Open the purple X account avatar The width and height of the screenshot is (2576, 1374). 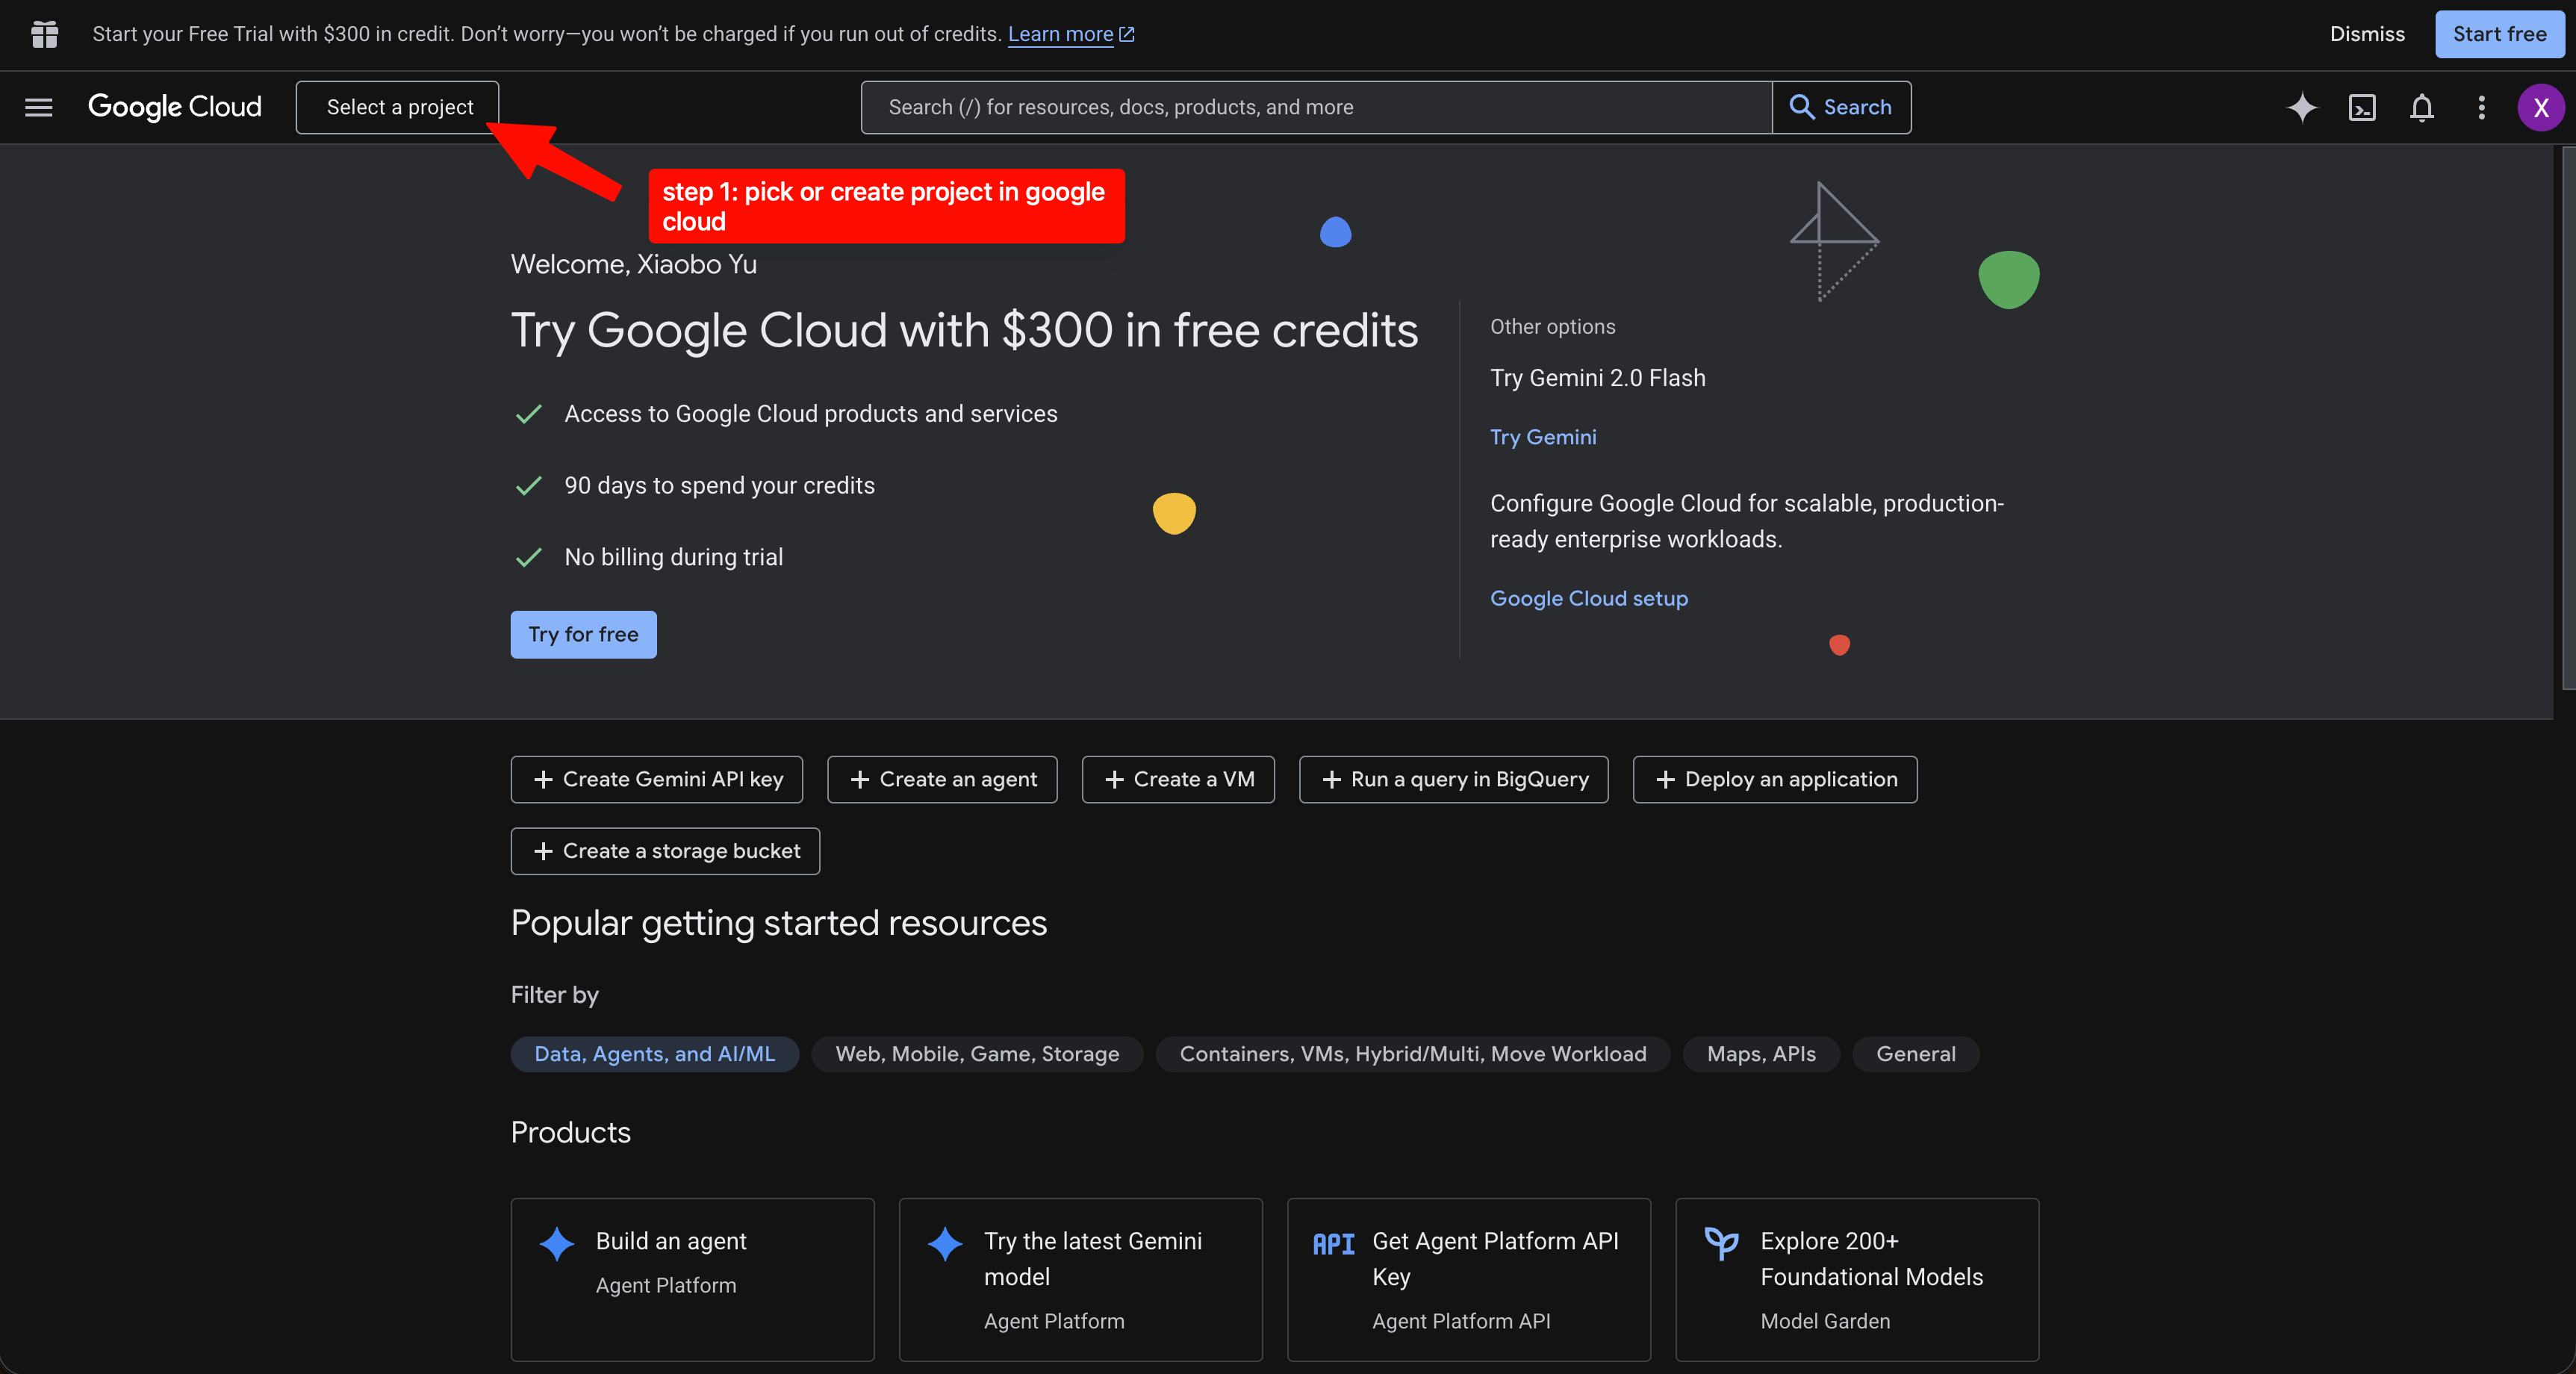(x=2541, y=107)
